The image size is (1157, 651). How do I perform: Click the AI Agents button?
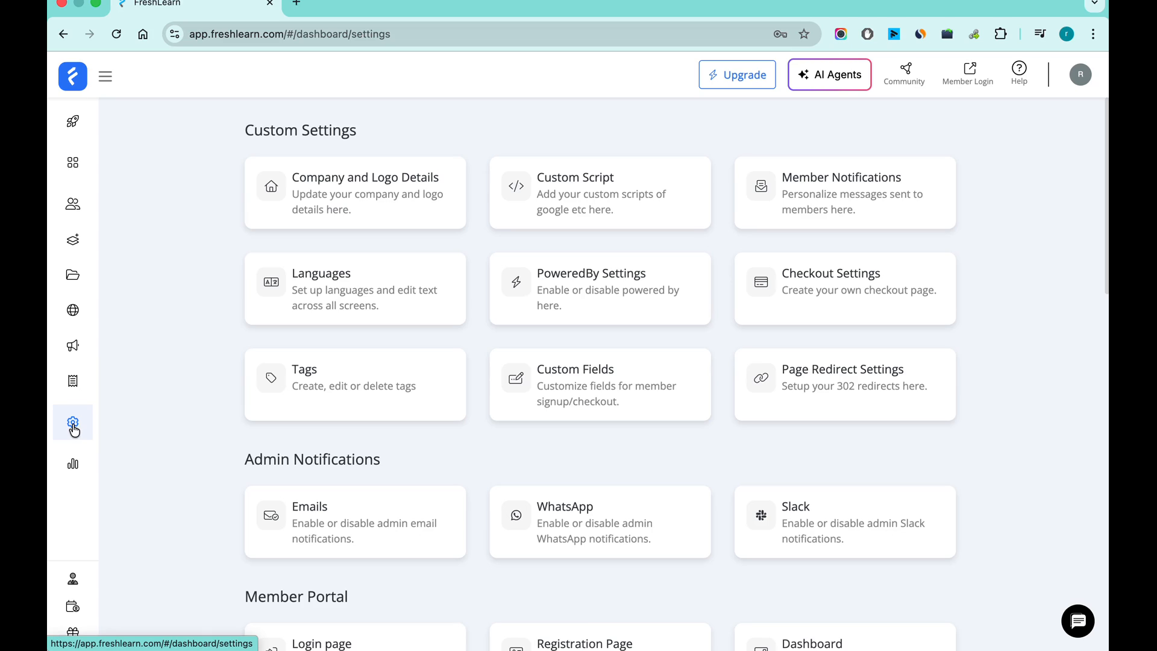point(829,75)
